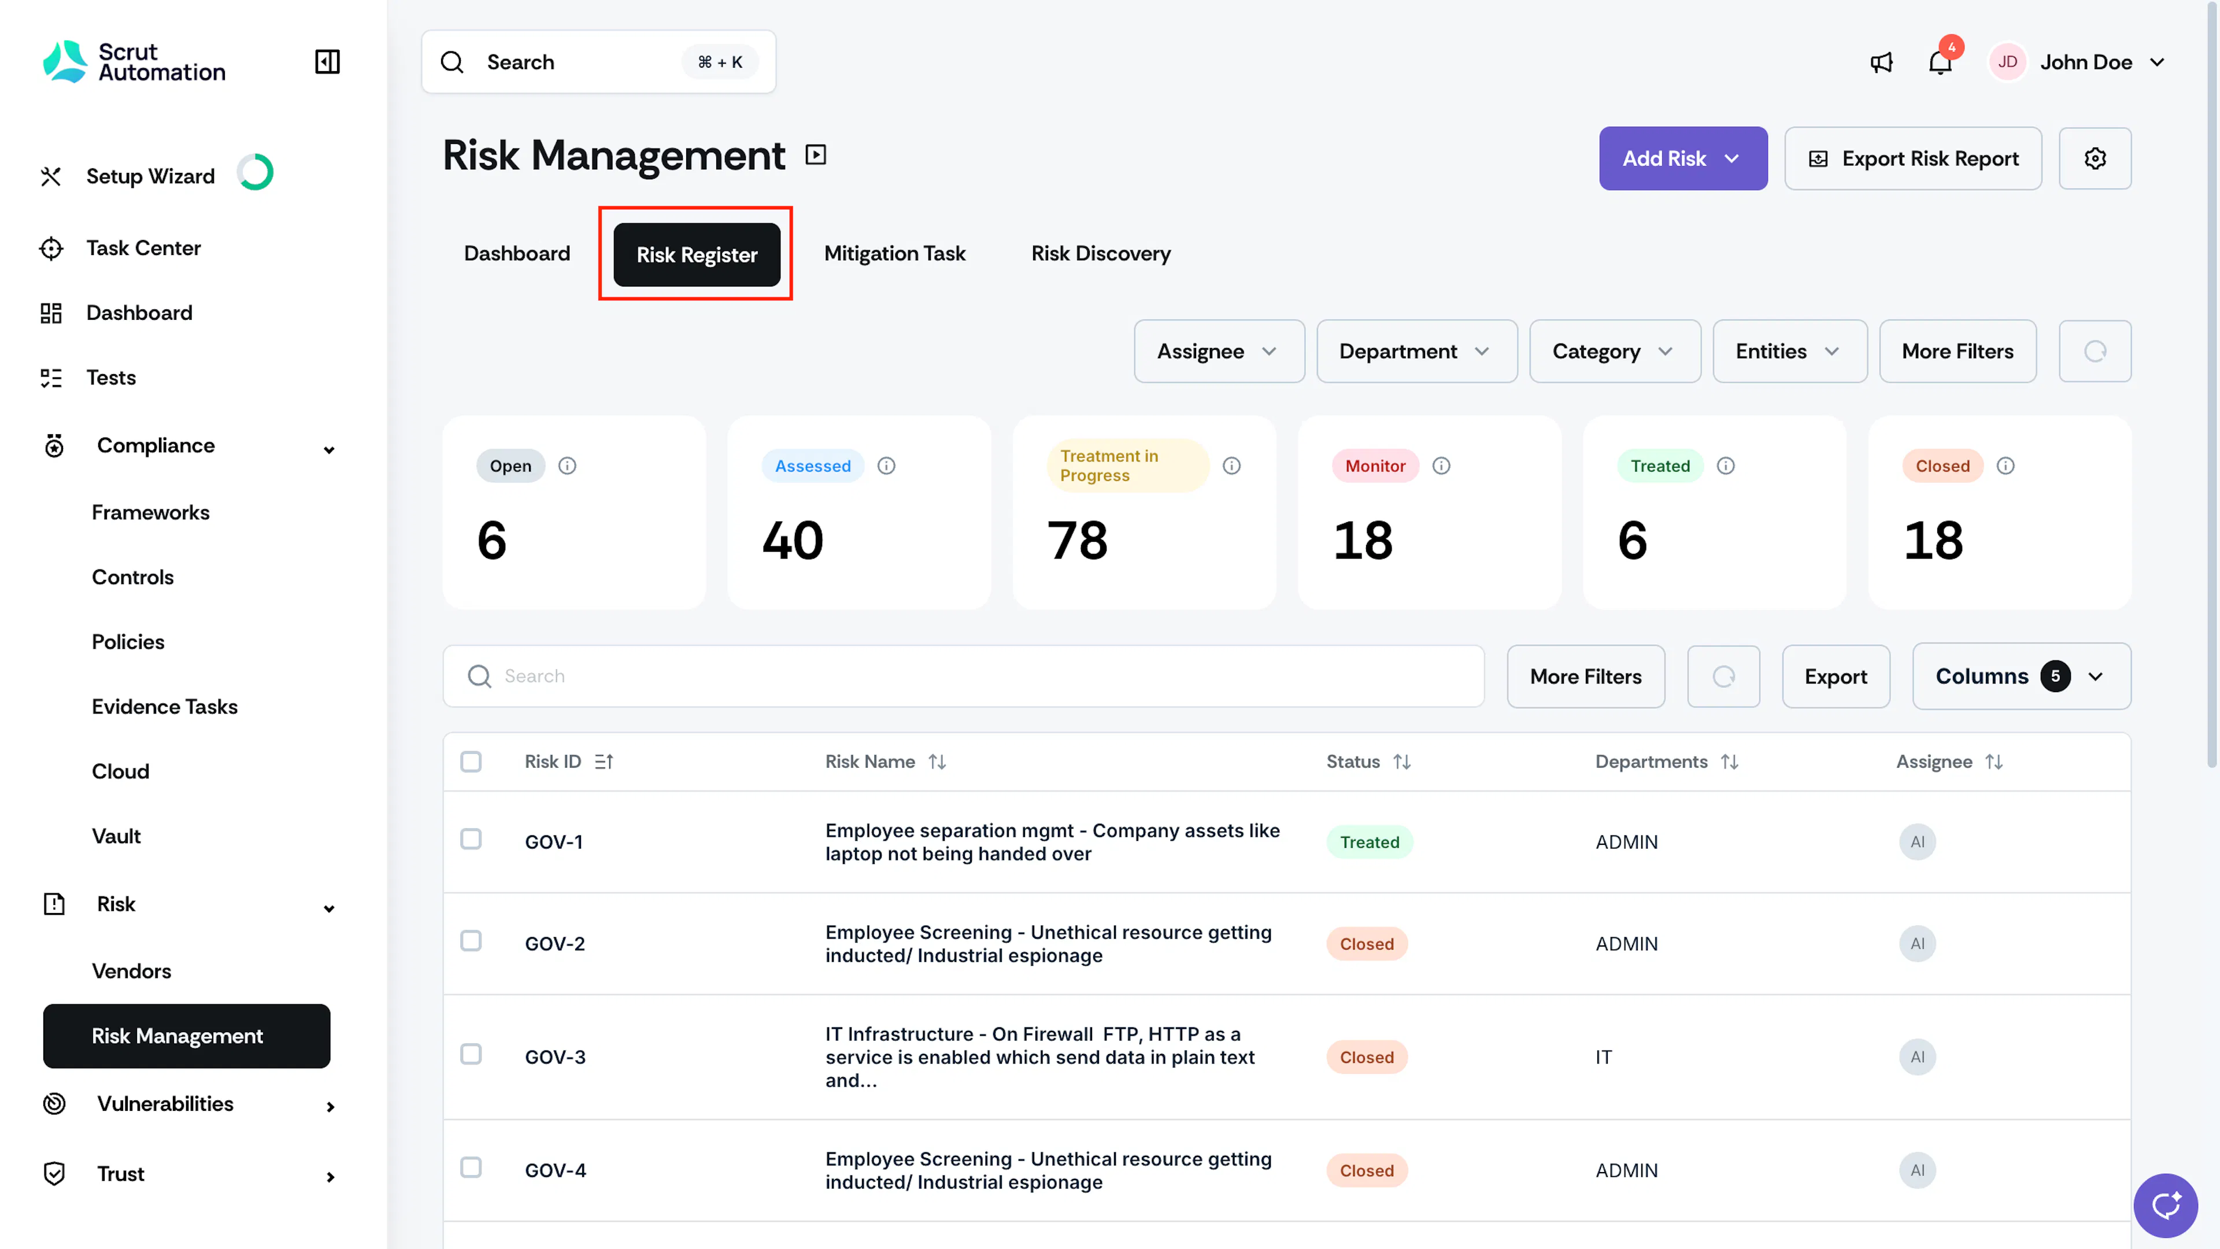Tick the GOV-3 row checkbox

[471, 1054]
